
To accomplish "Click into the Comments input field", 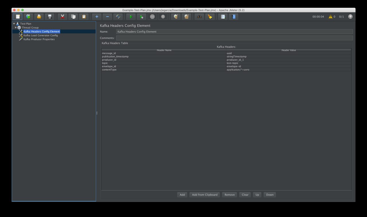I will (234, 38).
